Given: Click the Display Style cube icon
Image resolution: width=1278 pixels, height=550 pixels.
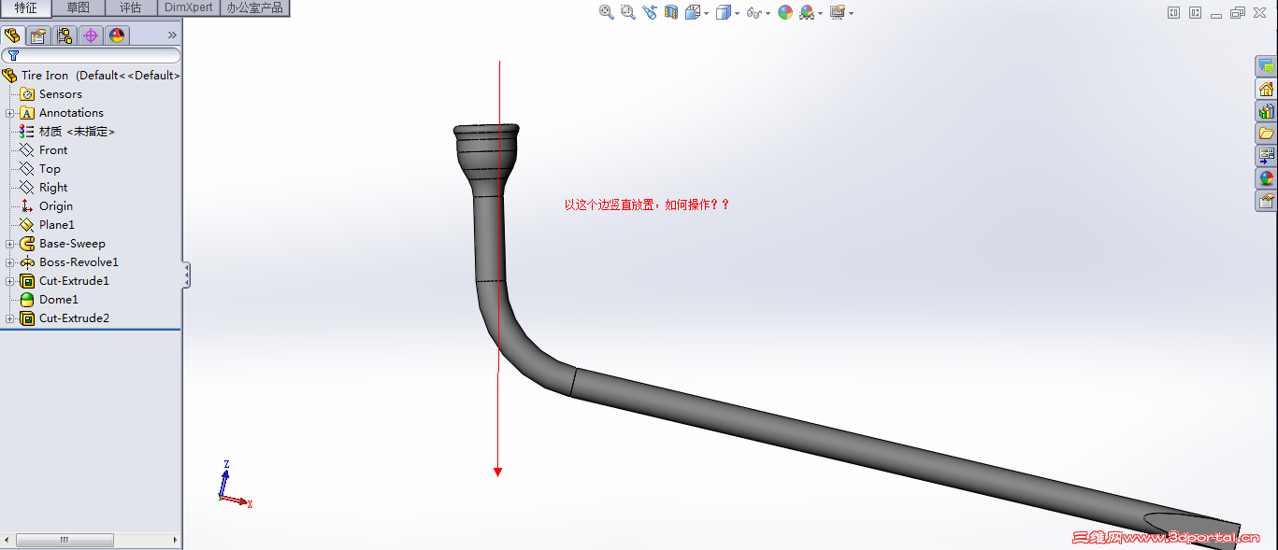Looking at the screenshot, I should coord(723,12).
